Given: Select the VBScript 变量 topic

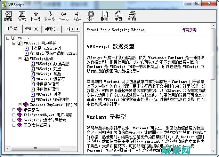Looking at the screenshot, I should (48, 69).
